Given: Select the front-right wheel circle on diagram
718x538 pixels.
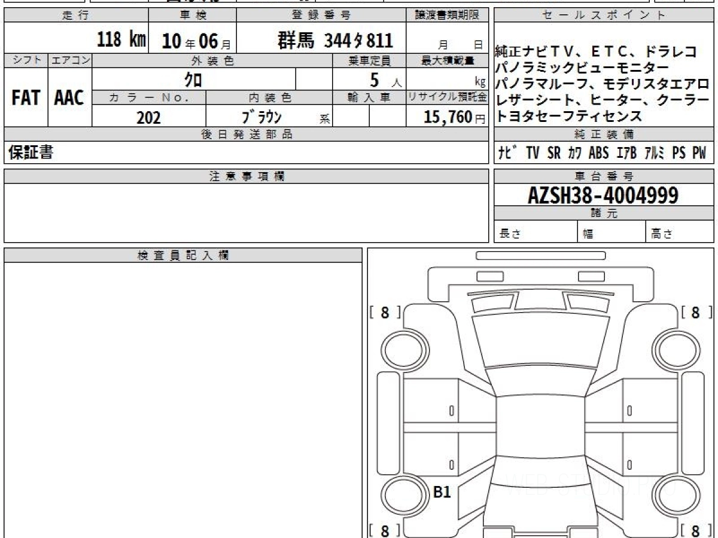Looking at the screenshot, I should coord(671,349).
